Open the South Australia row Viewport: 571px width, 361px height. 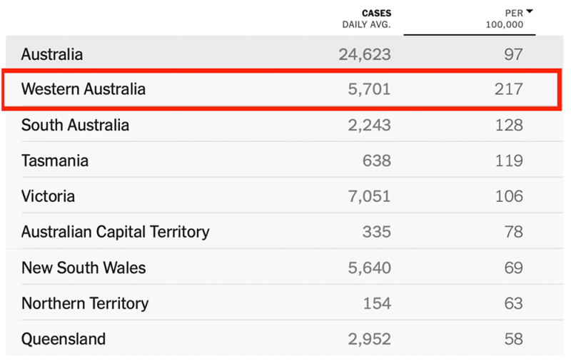284,125
